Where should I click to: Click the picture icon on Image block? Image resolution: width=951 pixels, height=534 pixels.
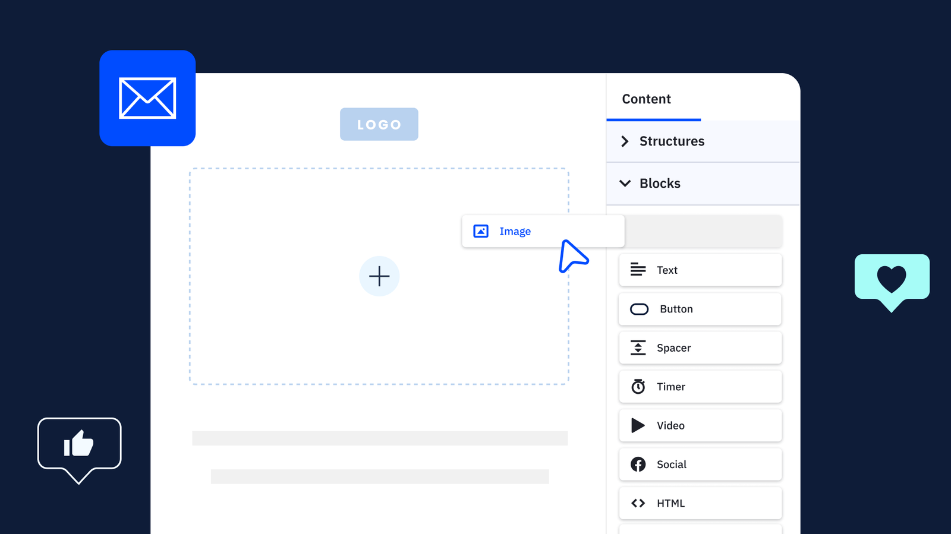[481, 231]
